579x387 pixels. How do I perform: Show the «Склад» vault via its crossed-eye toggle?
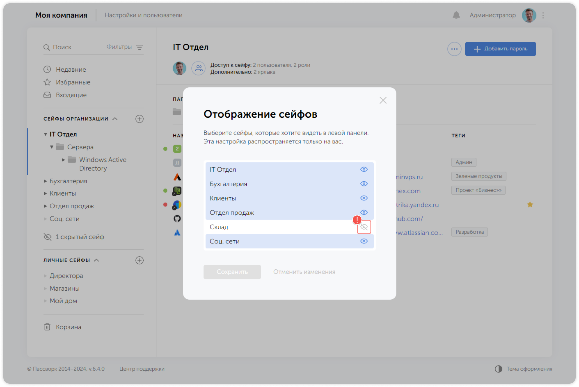[x=364, y=227]
